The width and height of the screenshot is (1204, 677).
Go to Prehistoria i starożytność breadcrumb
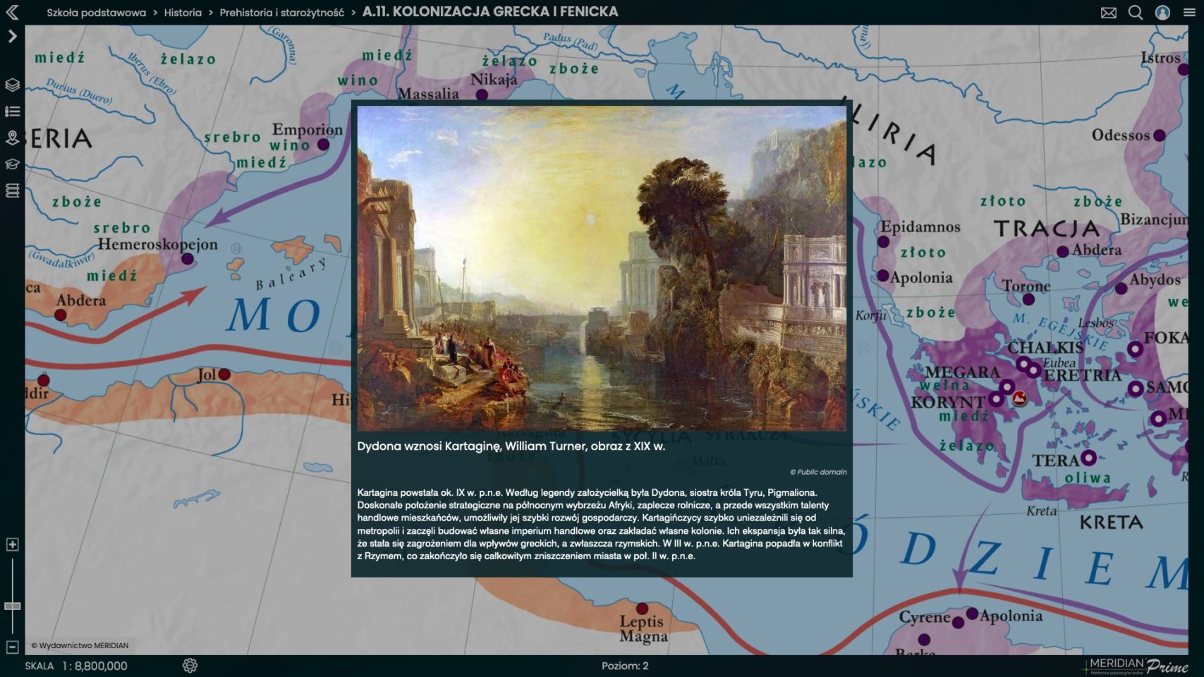pos(281,13)
